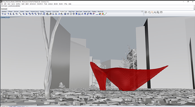Click the blue X-shaped toolbar icon
The image size is (195, 107).
pyautogui.click(x=68, y=14)
